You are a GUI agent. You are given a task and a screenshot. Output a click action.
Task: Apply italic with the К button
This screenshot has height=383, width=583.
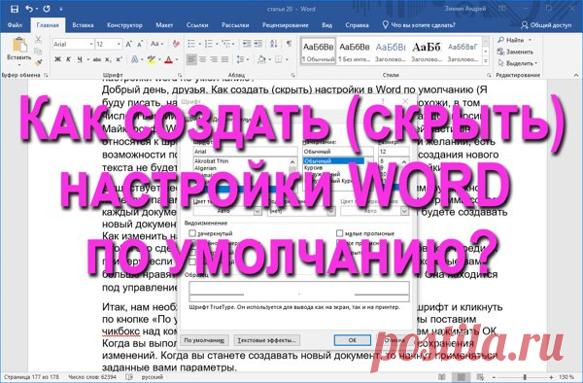[68, 59]
